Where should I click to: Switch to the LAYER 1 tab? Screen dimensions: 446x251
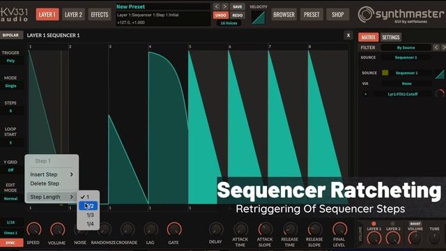(x=47, y=15)
